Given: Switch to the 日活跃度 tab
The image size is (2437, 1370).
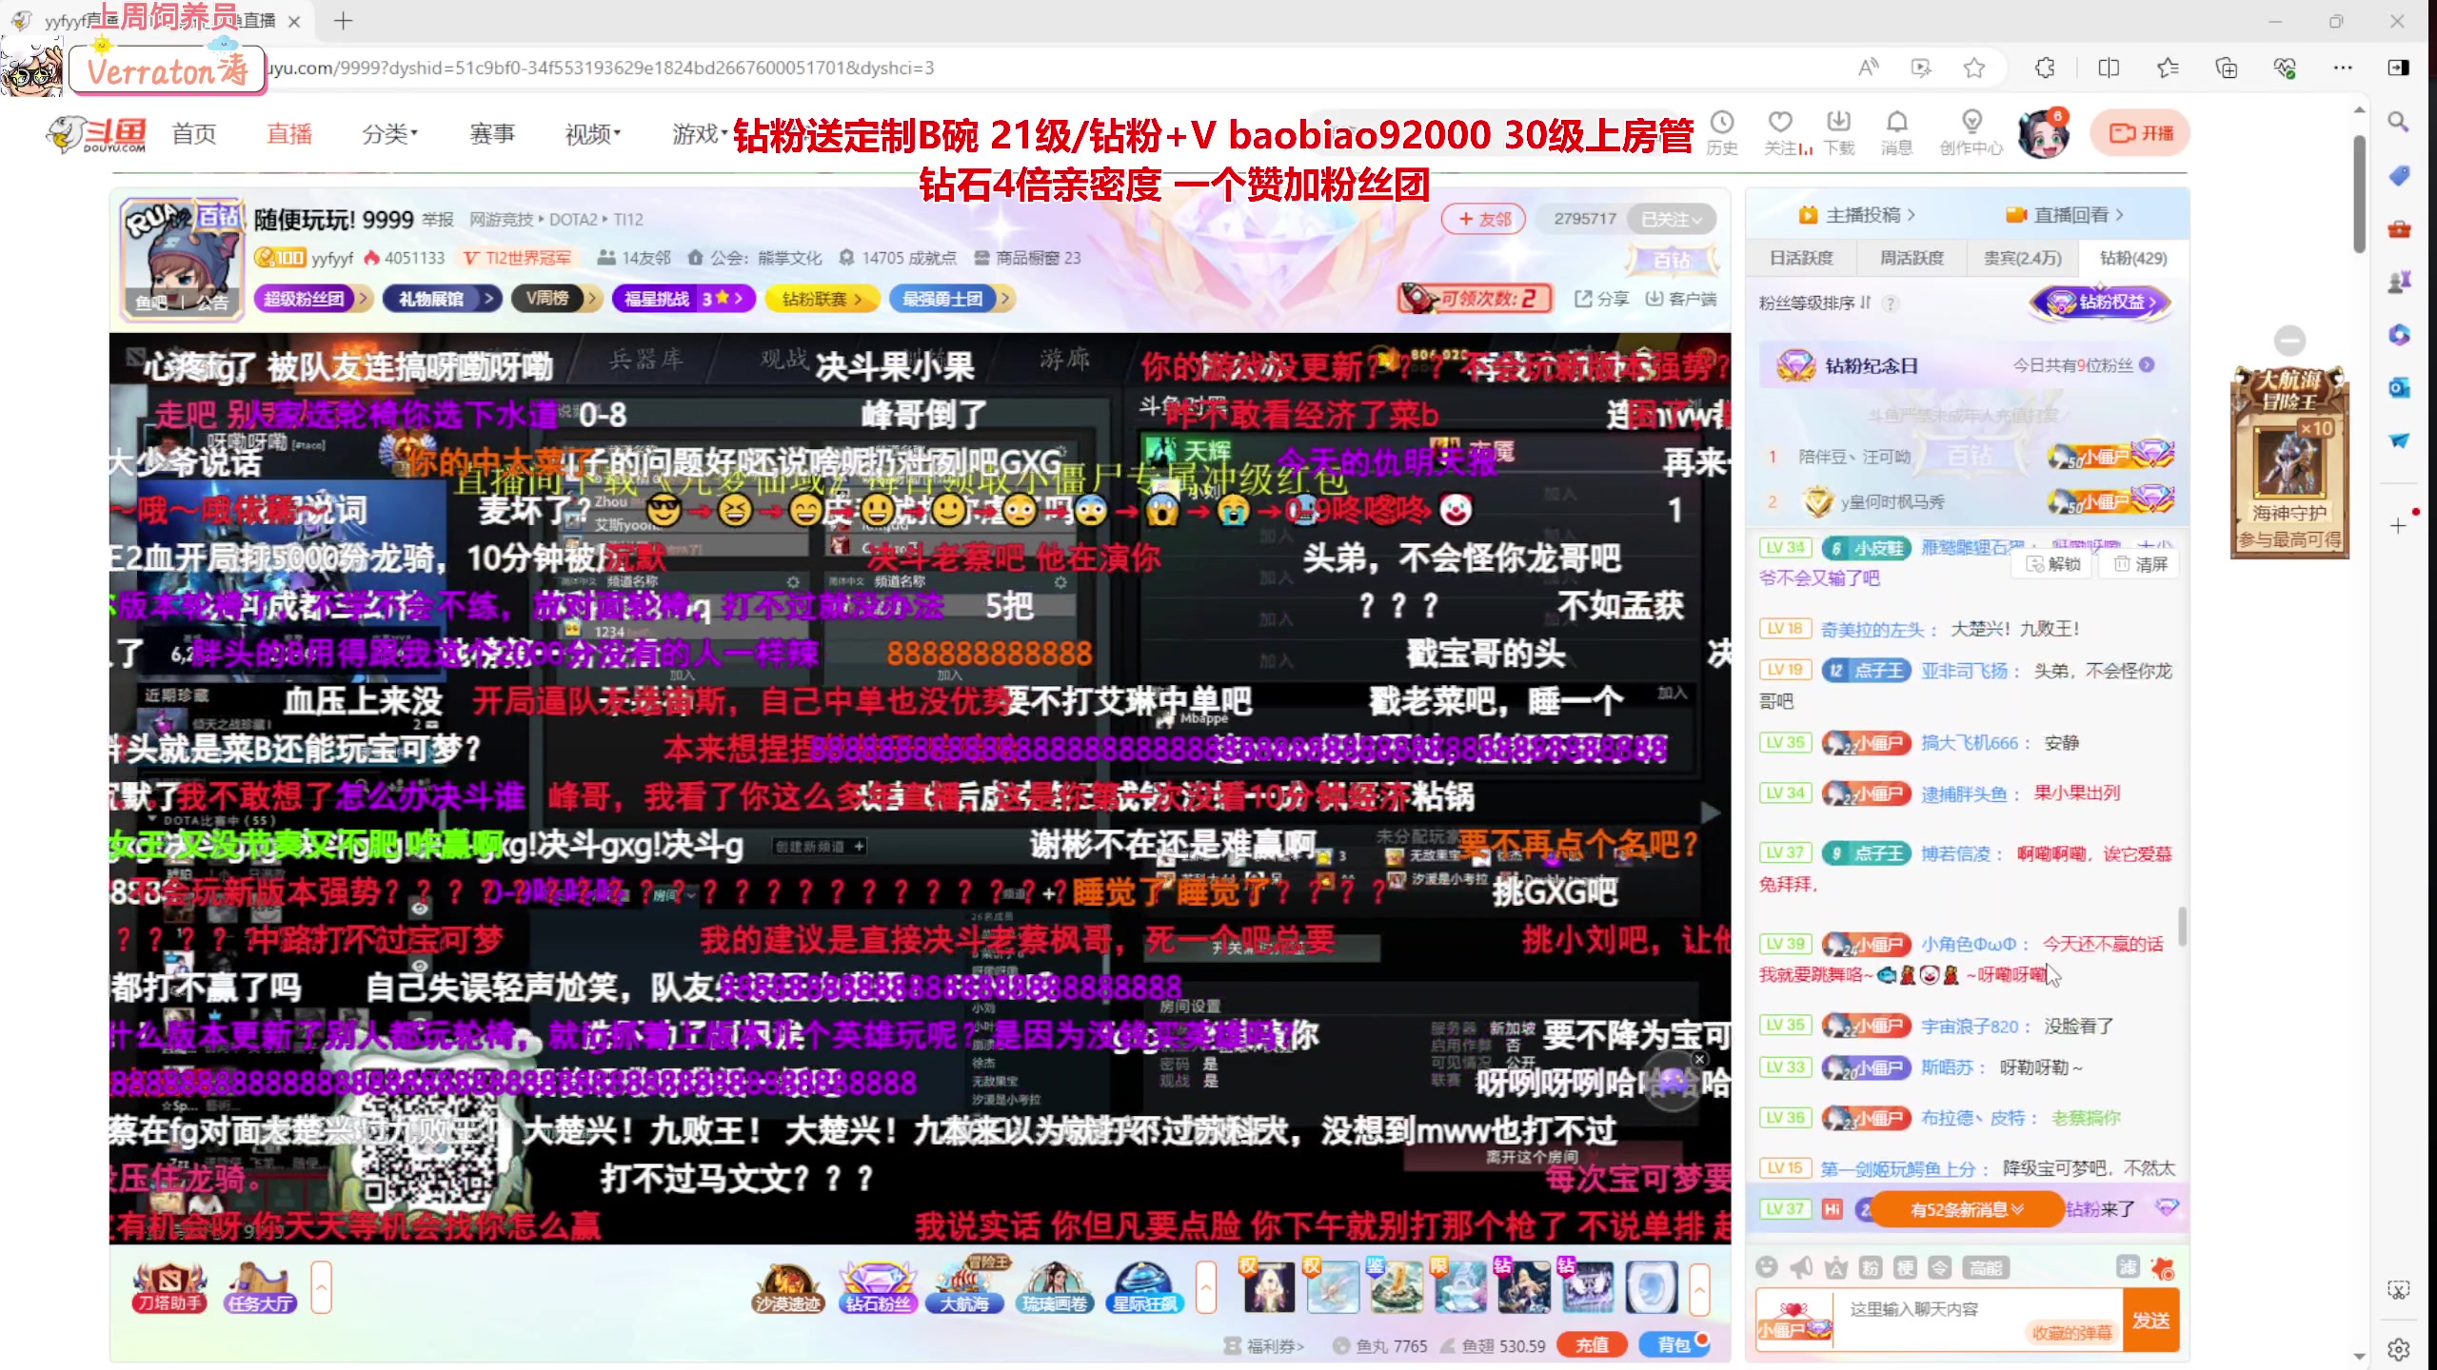Looking at the screenshot, I should coord(1801,258).
